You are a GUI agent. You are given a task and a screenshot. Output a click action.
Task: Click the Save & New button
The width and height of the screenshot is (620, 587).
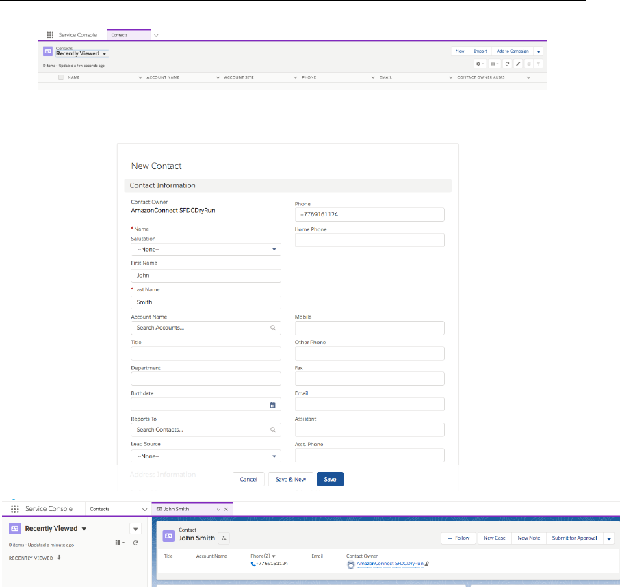point(290,480)
